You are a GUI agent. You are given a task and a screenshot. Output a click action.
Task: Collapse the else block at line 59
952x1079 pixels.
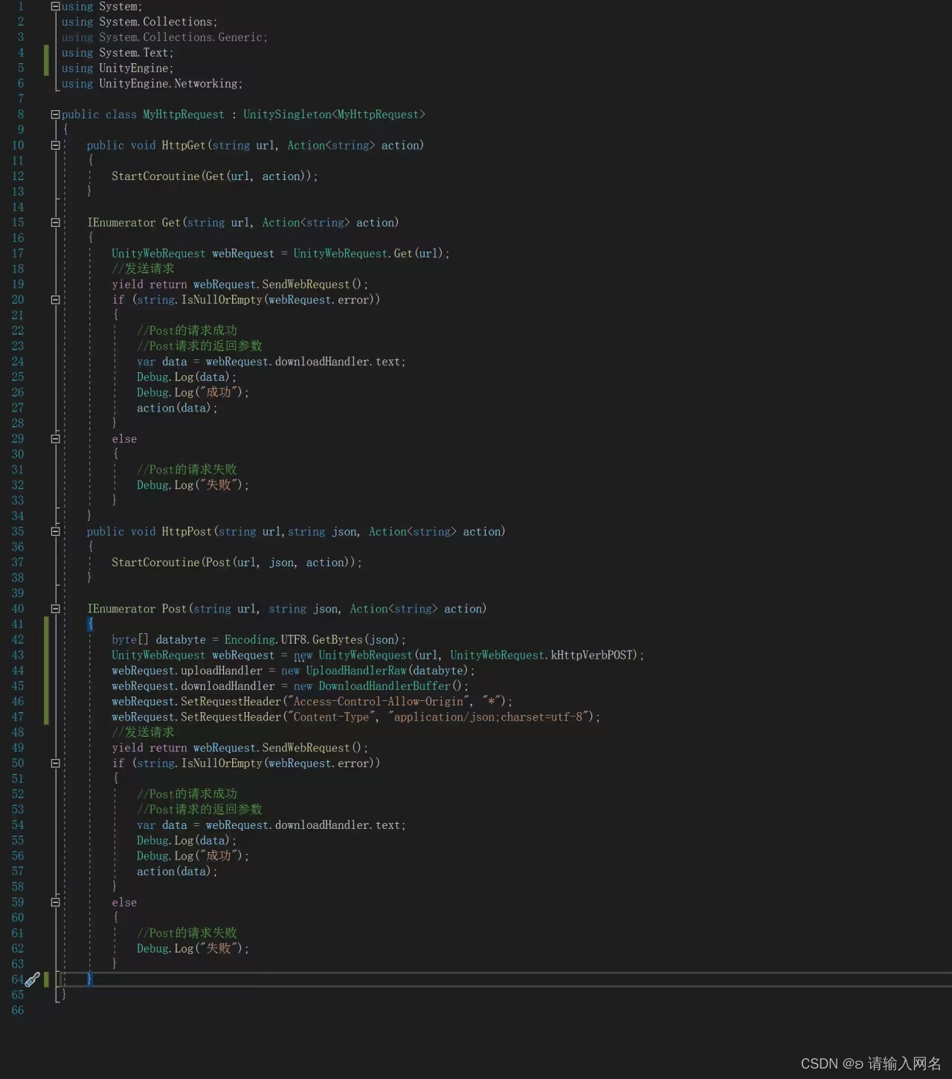[x=55, y=903]
